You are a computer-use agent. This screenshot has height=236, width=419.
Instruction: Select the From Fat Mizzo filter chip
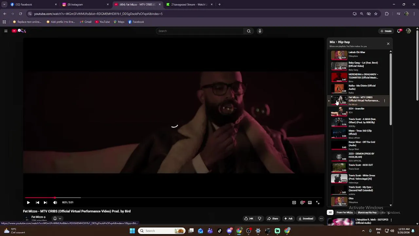click(x=345, y=212)
